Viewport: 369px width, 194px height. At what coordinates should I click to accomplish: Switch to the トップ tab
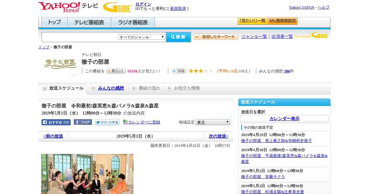(54, 22)
